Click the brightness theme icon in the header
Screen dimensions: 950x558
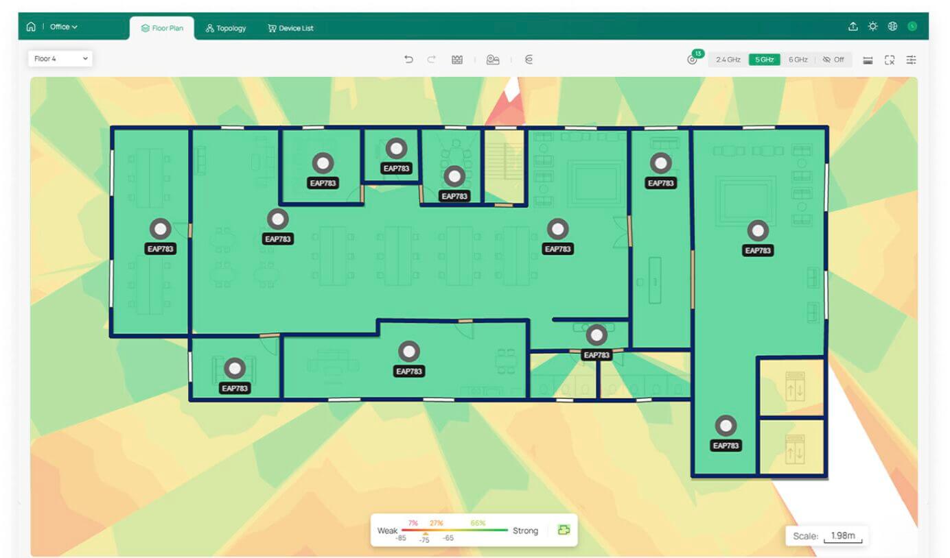click(x=872, y=27)
